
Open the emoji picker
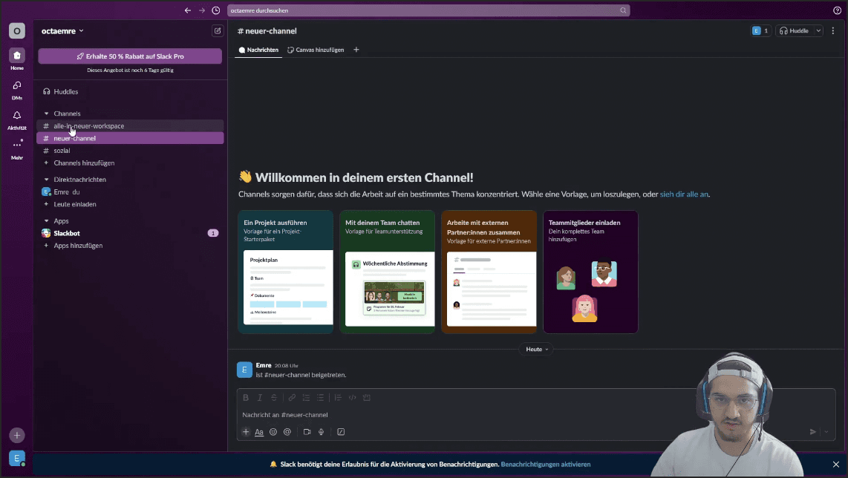[273, 431]
